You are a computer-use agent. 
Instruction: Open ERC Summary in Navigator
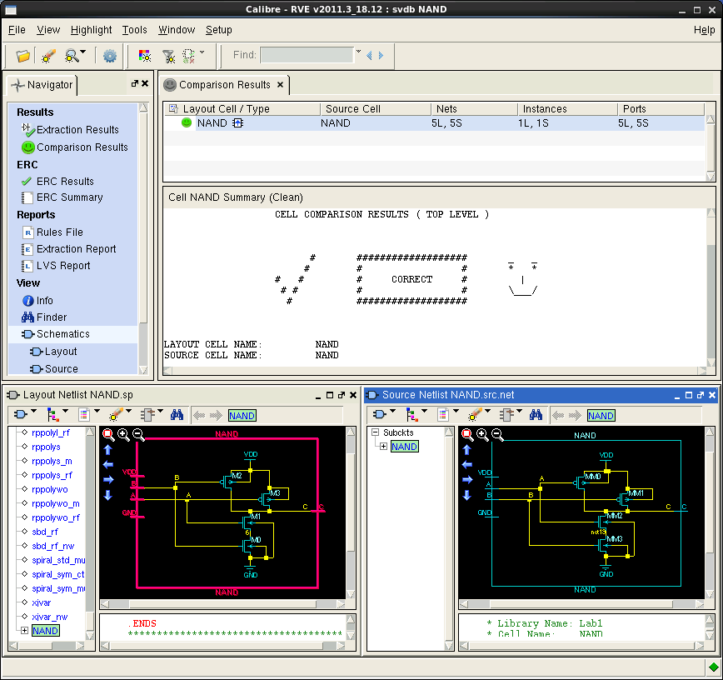point(62,197)
